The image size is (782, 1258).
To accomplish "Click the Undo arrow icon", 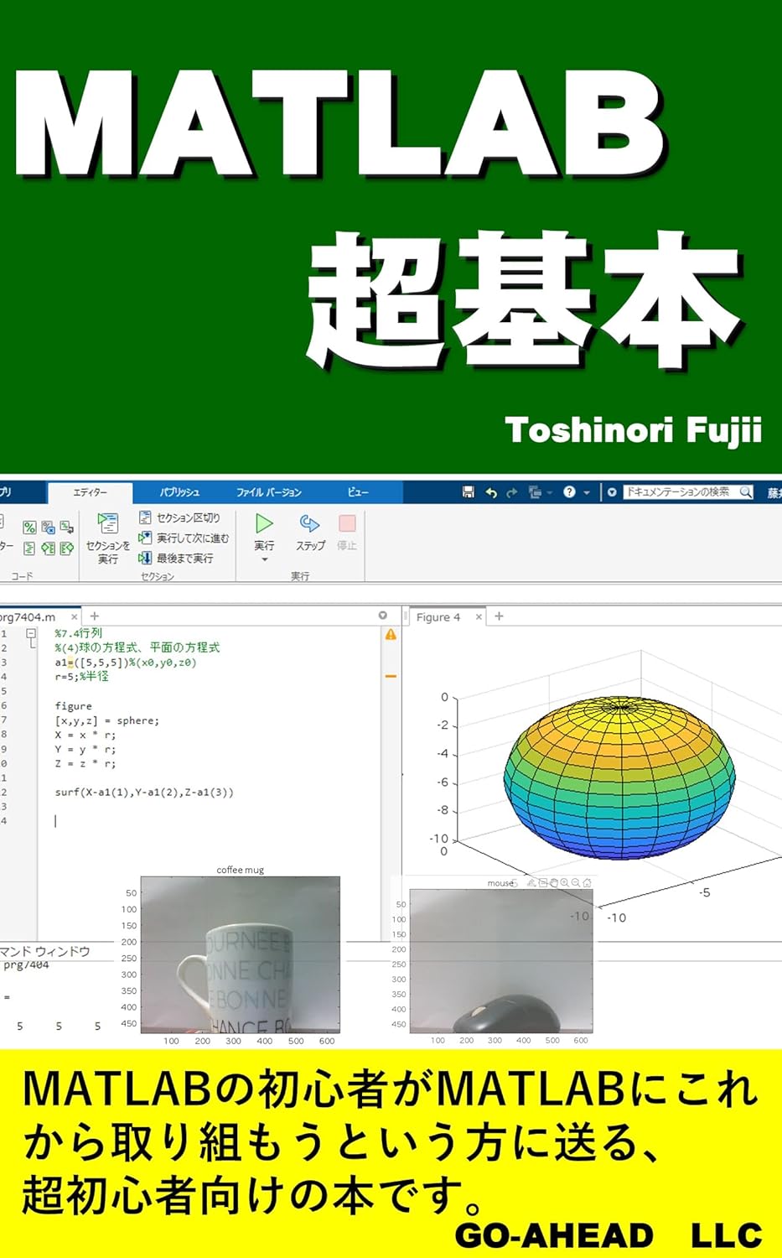I will (490, 491).
